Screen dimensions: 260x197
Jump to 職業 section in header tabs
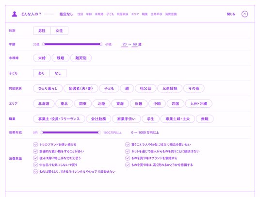[x=145, y=14]
